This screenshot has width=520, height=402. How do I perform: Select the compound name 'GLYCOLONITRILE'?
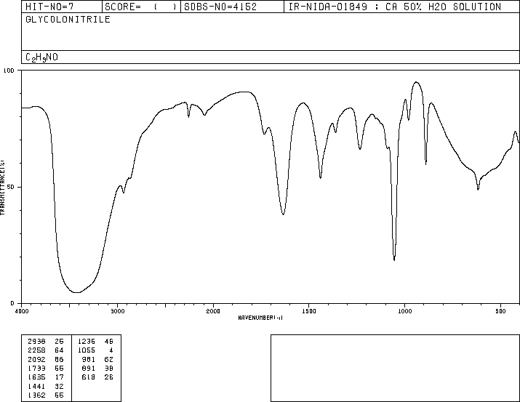coord(68,19)
